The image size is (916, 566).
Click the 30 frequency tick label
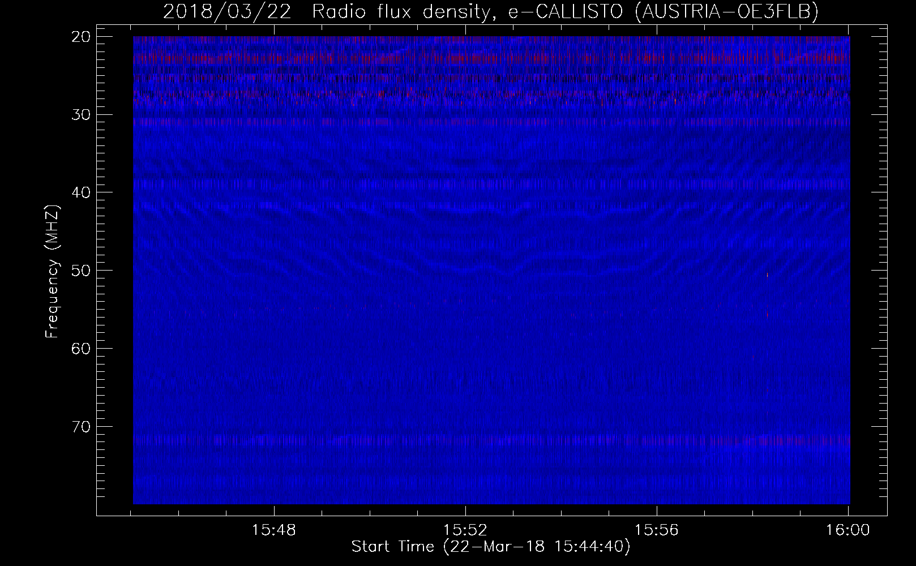point(82,114)
